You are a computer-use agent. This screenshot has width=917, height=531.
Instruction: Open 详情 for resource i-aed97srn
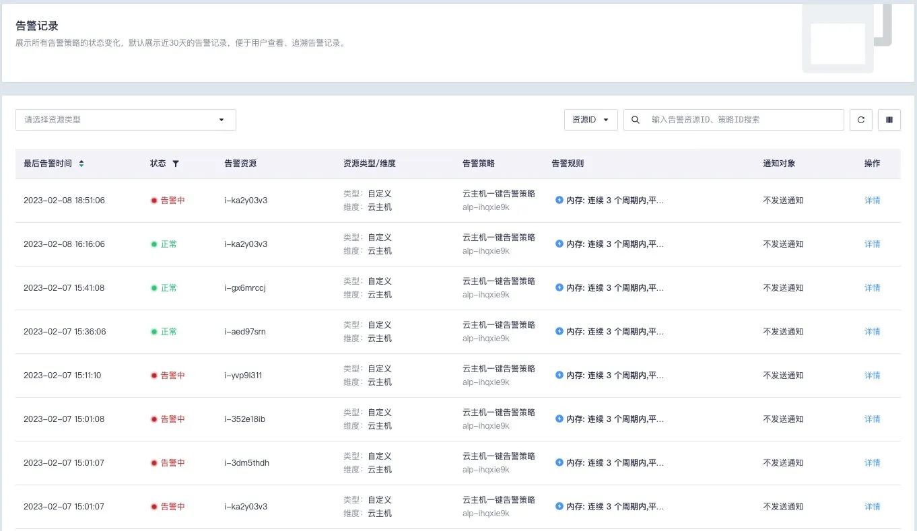(x=872, y=332)
